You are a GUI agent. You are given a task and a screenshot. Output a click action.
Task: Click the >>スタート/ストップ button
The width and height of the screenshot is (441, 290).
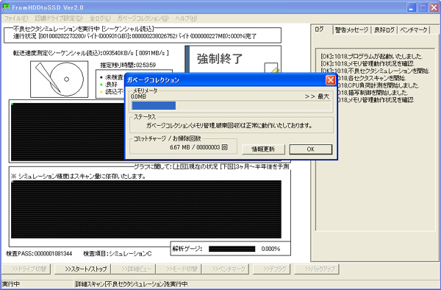[82, 269]
